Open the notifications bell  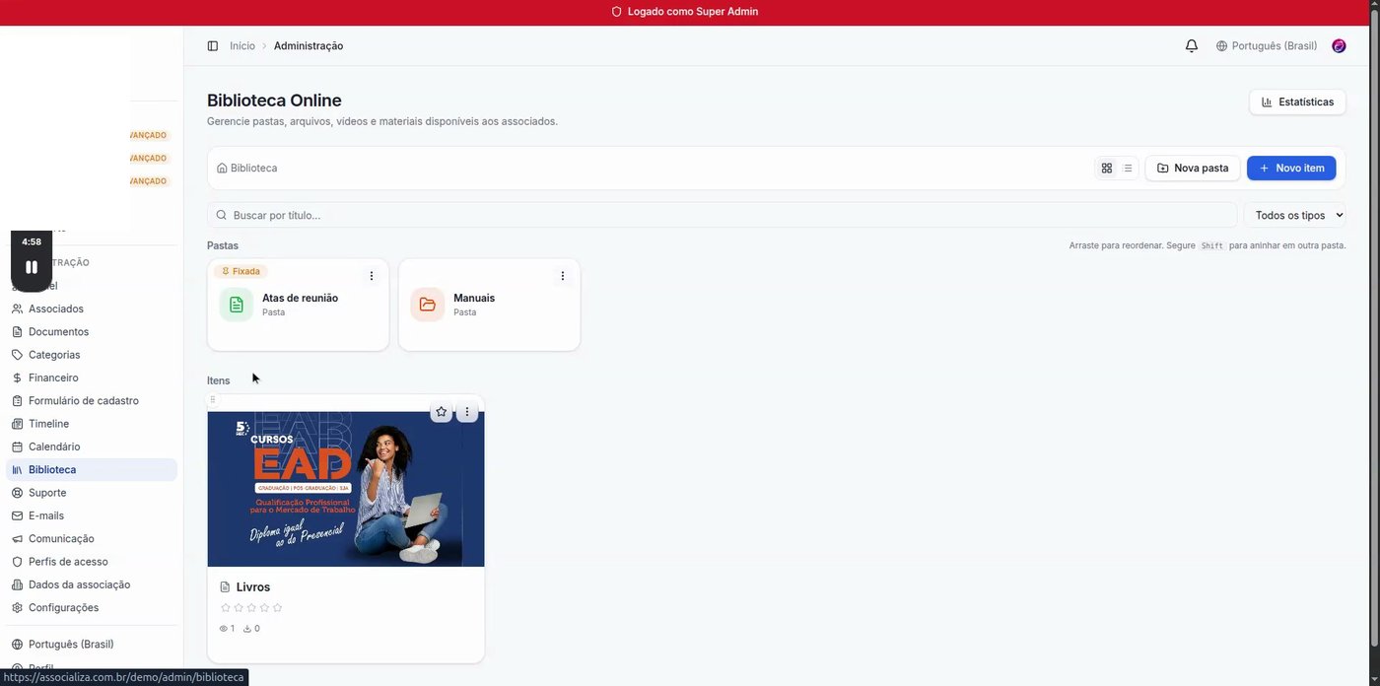(1191, 45)
